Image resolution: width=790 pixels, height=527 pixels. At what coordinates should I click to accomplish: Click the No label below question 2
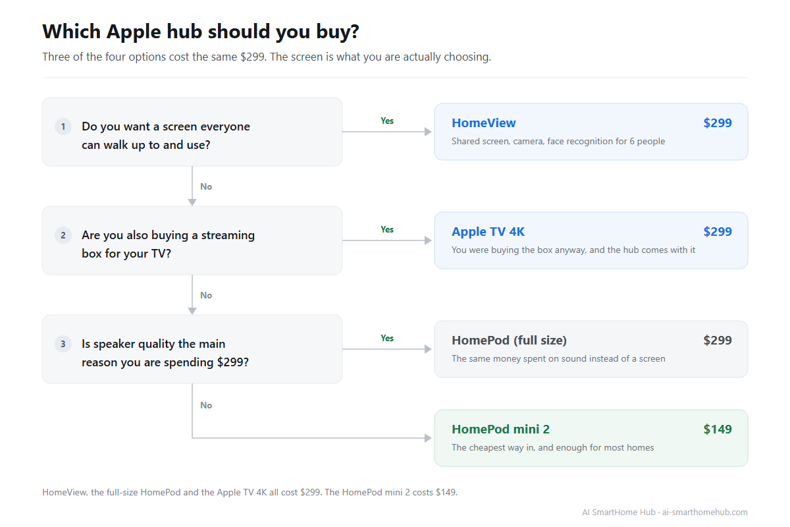206,295
